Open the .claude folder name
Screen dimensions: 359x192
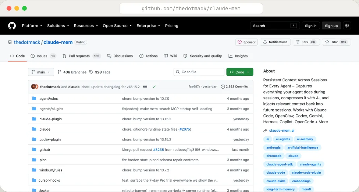(45, 129)
